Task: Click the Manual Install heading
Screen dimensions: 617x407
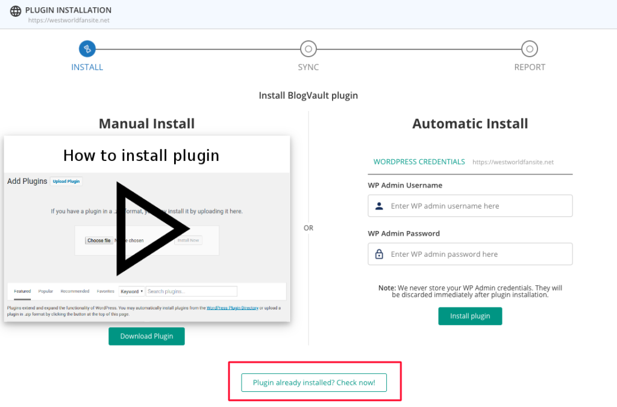Action: [x=147, y=124]
